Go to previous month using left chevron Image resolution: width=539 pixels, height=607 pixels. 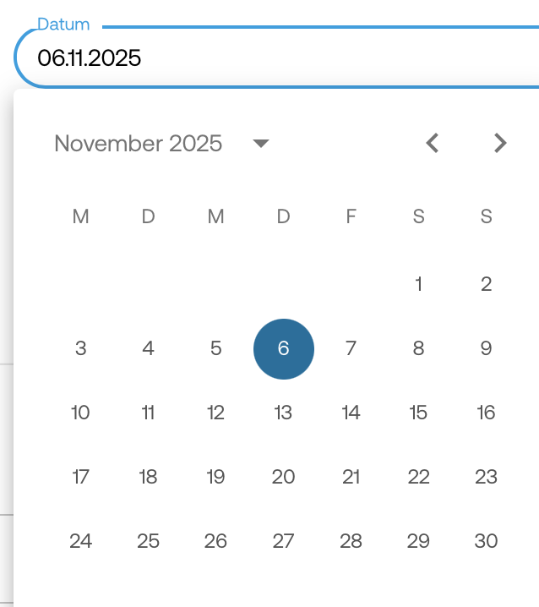coord(433,143)
